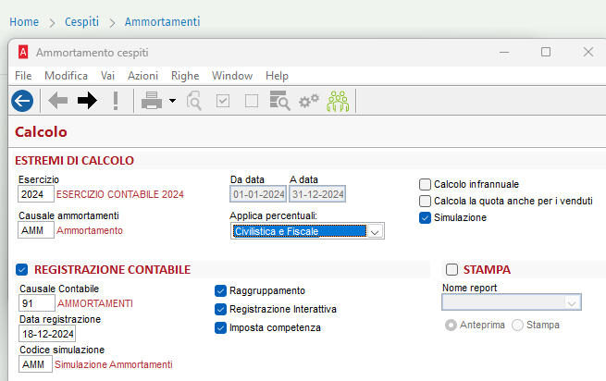The width and height of the screenshot is (606, 381).
Task: Uncheck the Simulazione checkbox
Action: [425, 217]
